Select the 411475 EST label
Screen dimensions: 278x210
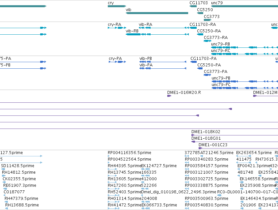point(244,159)
